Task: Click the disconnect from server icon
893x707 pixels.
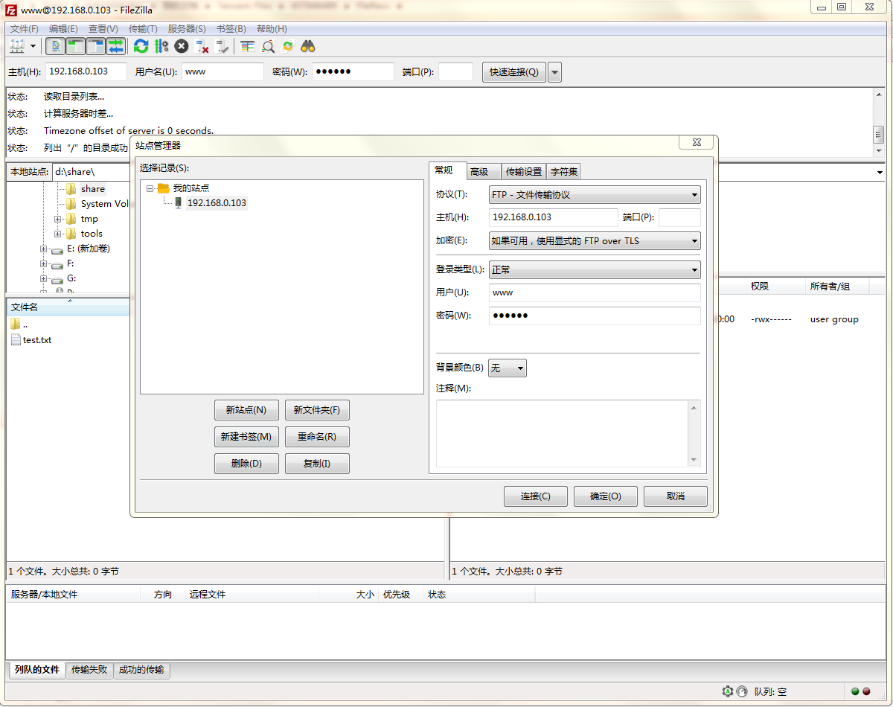Action: tap(202, 46)
